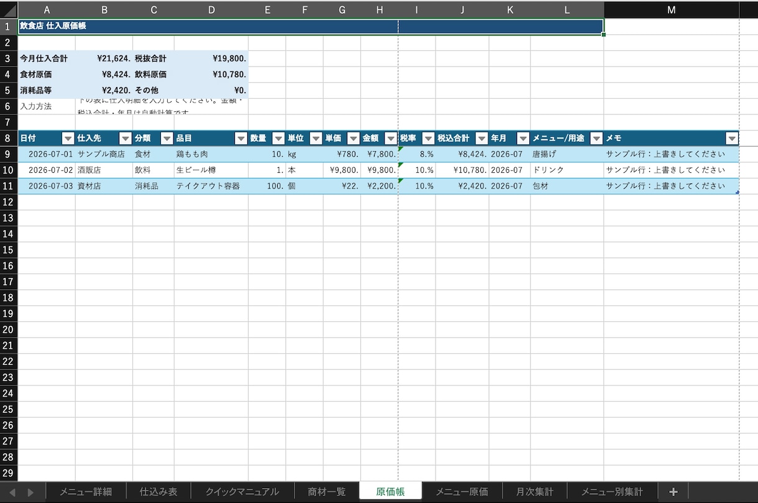
Task: Open the 仕入先 column filter dropdown
Action: [x=126, y=139]
